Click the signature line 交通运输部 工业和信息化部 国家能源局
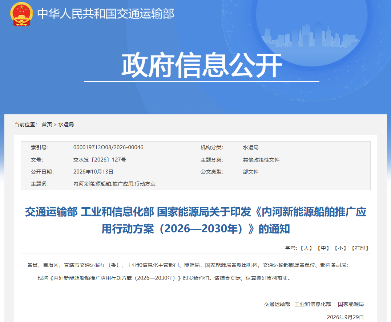 tap(314, 304)
